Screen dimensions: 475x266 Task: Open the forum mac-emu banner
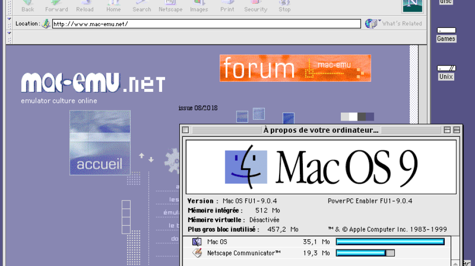(x=295, y=68)
